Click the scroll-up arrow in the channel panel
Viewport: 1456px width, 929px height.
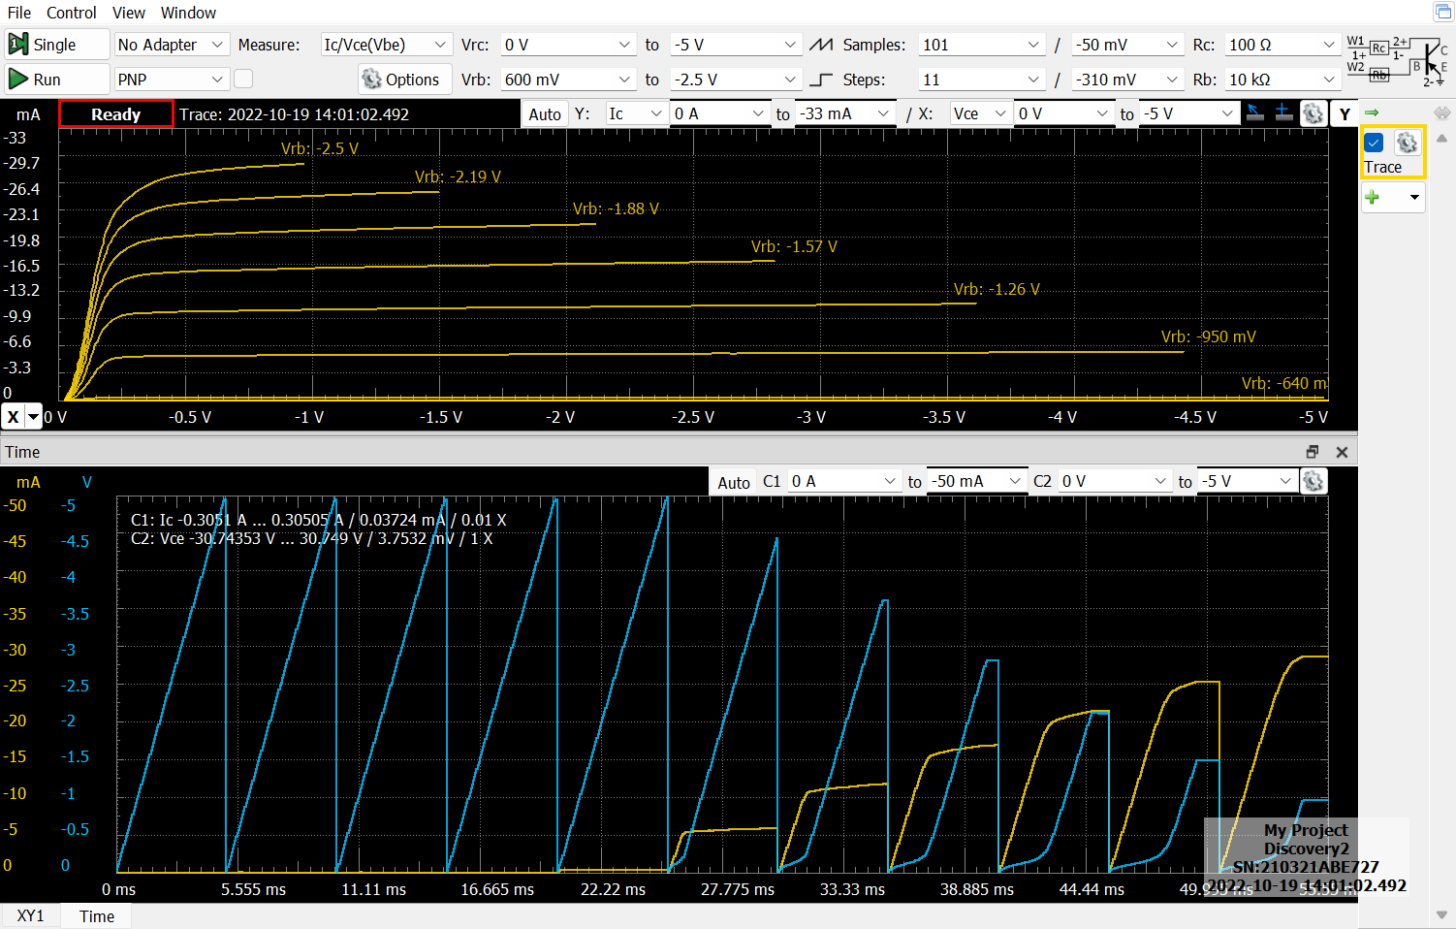pos(1442,139)
